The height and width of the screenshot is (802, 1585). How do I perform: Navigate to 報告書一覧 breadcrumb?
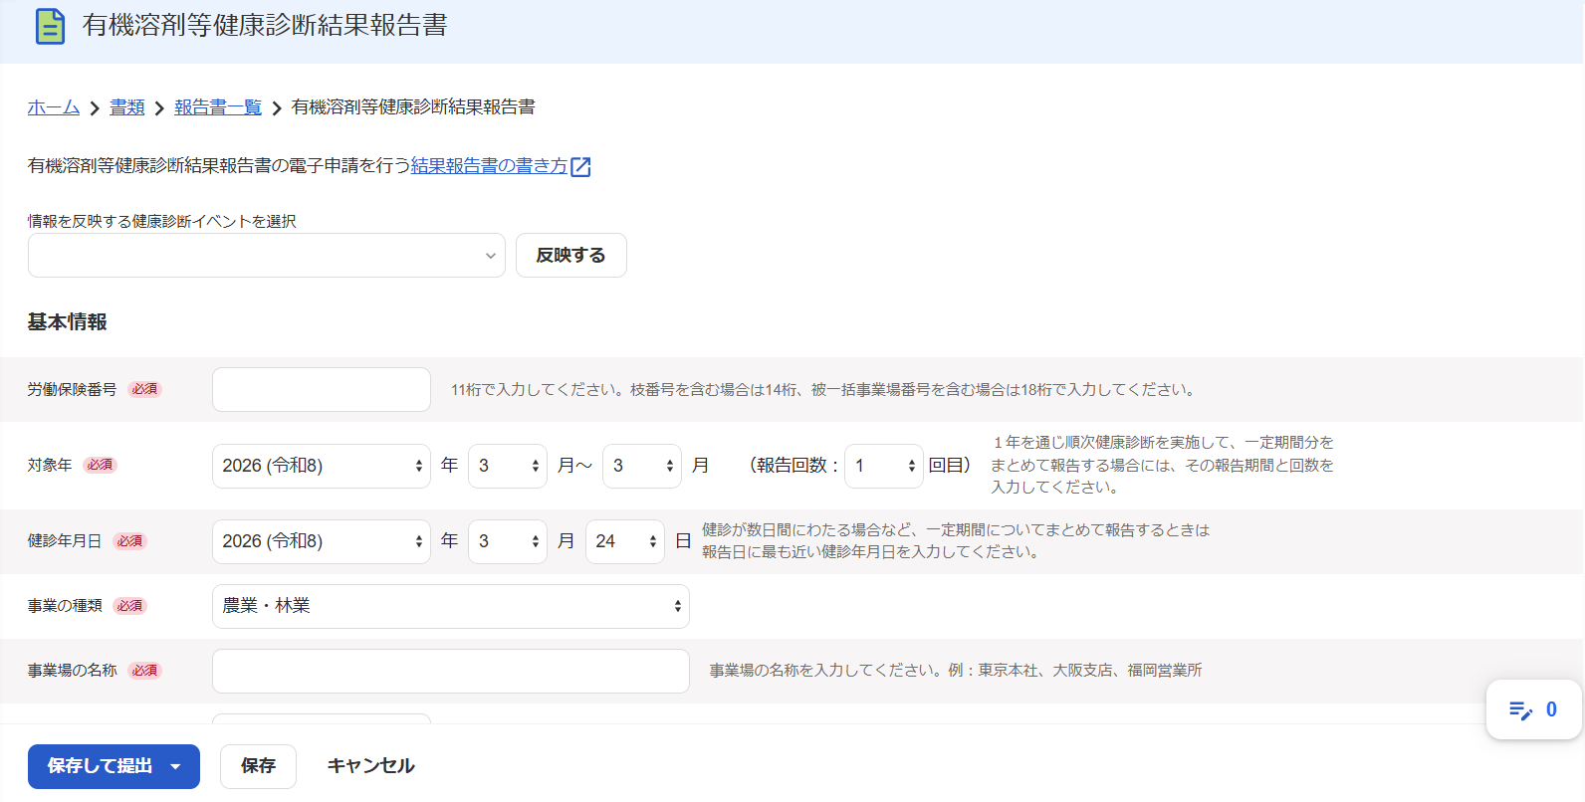218,107
